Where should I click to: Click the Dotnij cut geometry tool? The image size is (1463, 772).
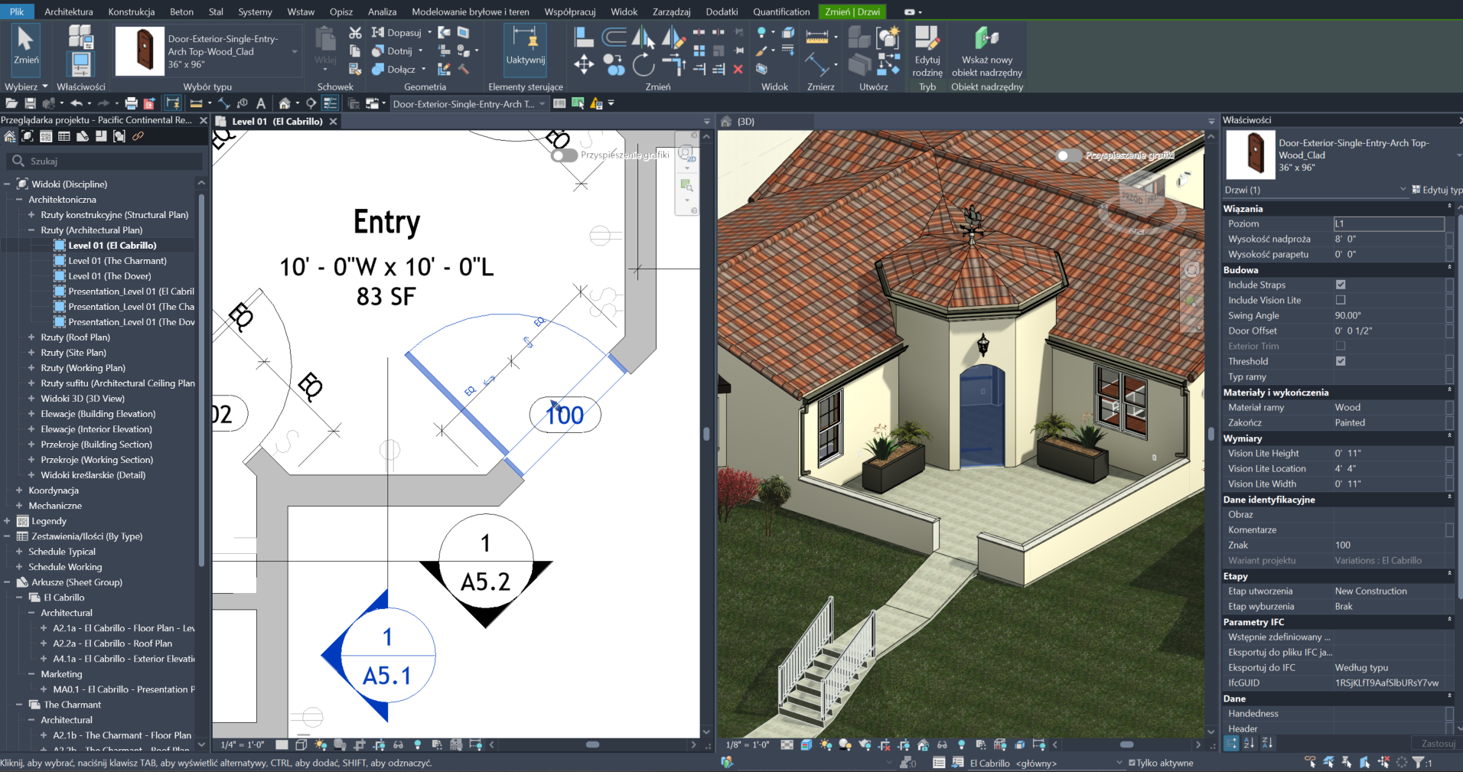click(x=393, y=51)
